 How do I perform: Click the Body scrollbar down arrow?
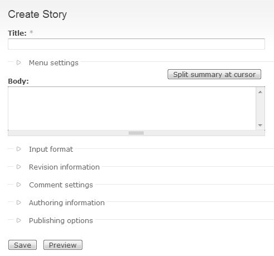tap(260, 125)
